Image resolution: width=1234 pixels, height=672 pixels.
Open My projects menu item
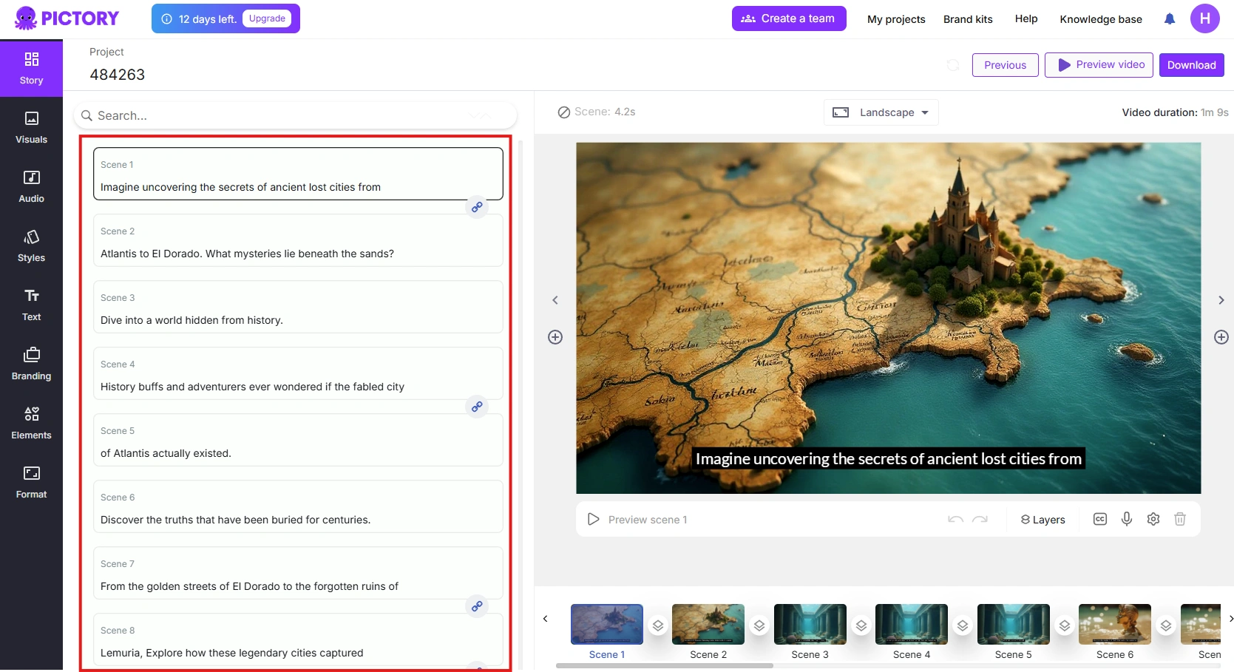(896, 19)
